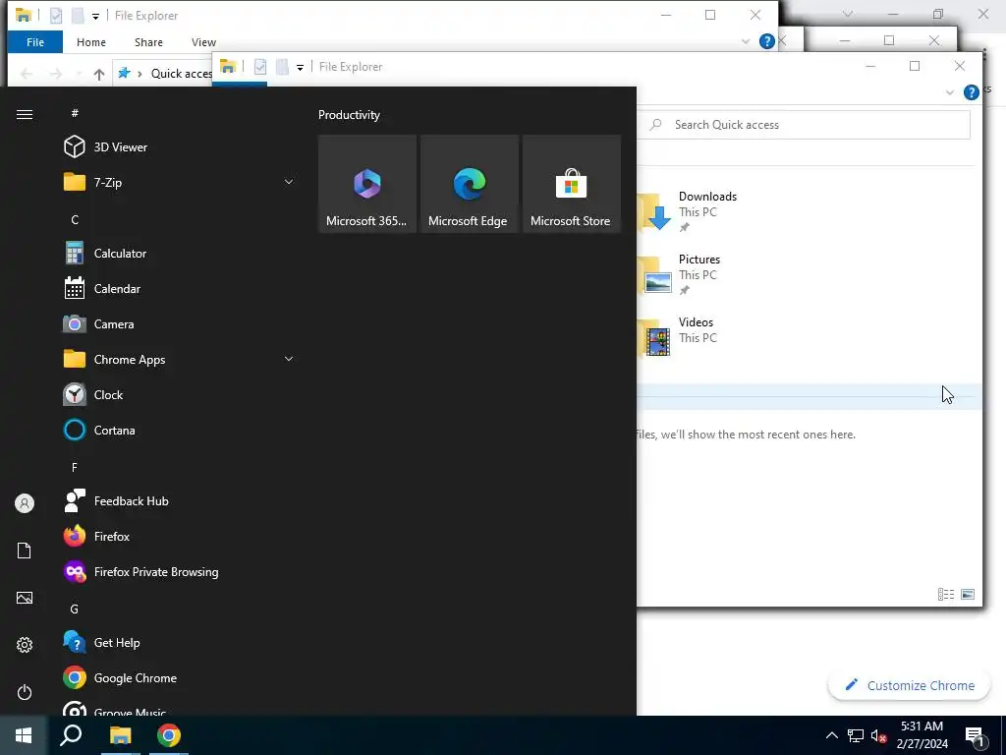Open the notification center icon
The height and width of the screenshot is (755, 1006).
coord(975,735)
